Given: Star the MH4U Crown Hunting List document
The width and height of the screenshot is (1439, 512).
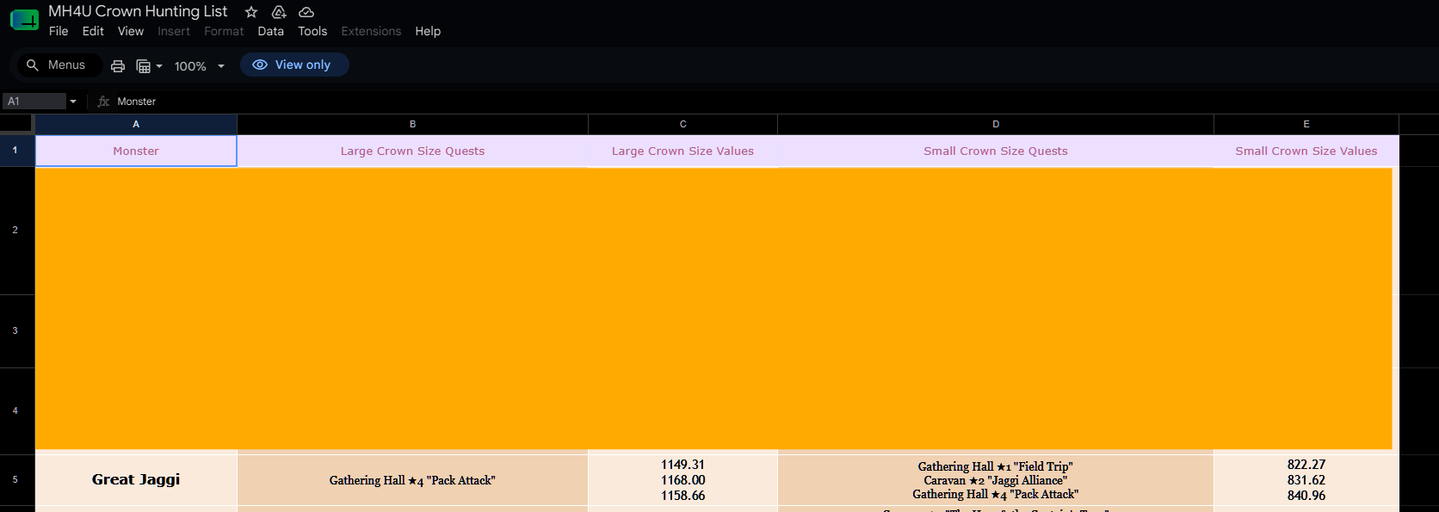Looking at the screenshot, I should [251, 12].
